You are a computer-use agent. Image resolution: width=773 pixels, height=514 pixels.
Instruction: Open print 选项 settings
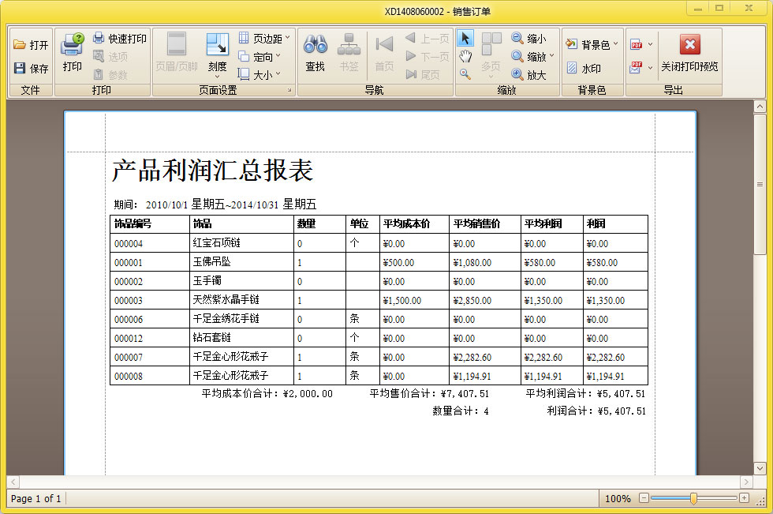click(111, 56)
